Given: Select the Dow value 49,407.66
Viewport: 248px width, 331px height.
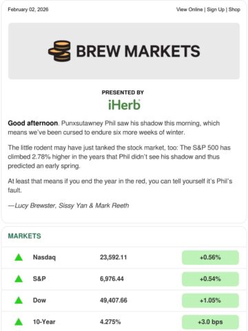Looking at the screenshot, I should coord(114,301).
